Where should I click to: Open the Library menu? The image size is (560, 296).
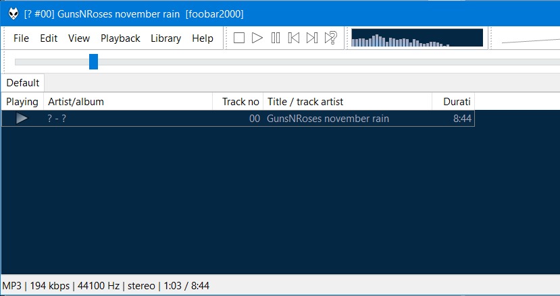166,38
